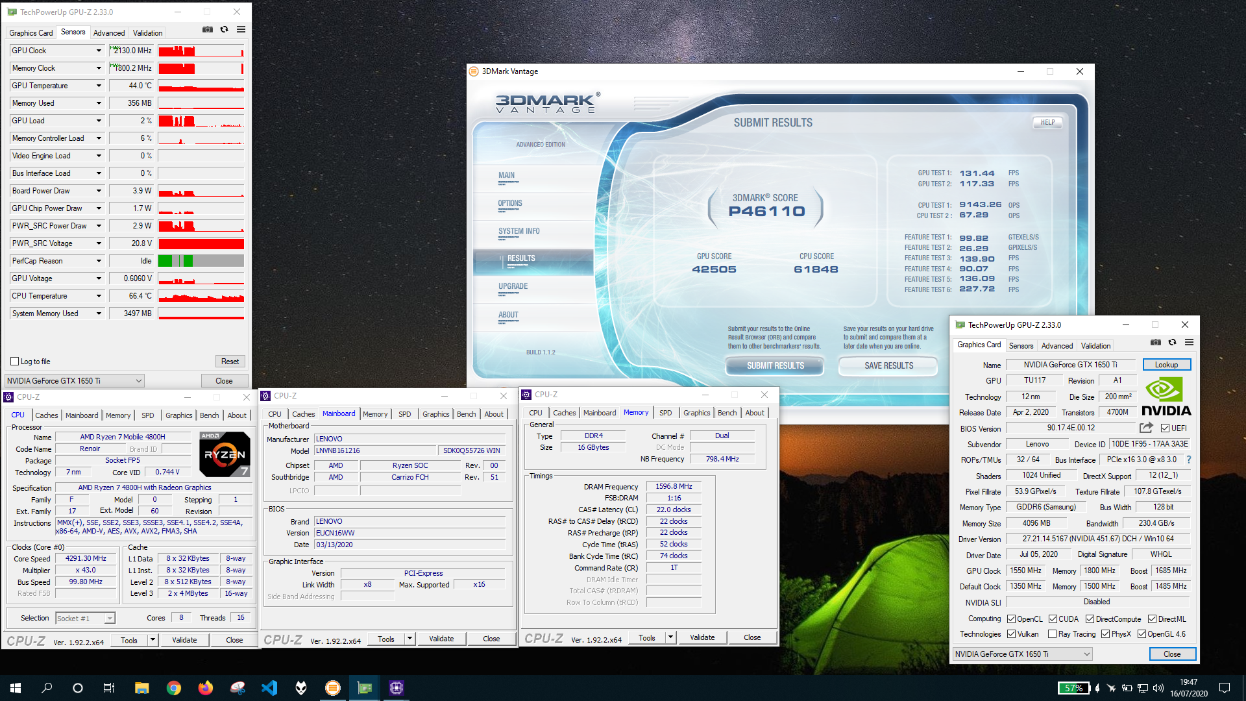Toggle the UEFI checkbox
The width and height of the screenshot is (1246, 701).
1166,428
